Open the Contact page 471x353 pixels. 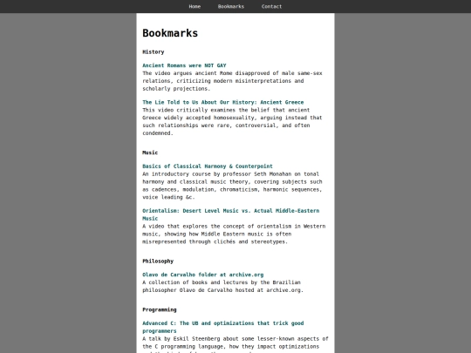(271, 6)
